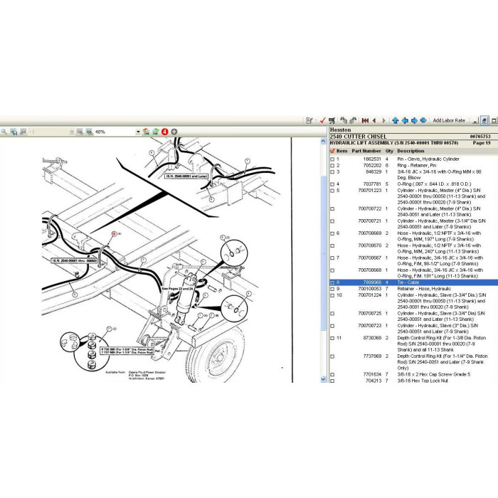This screenshot has height=498, width=498.
Task: Check the box for item 3 part 846329
Action: (332, 172)
